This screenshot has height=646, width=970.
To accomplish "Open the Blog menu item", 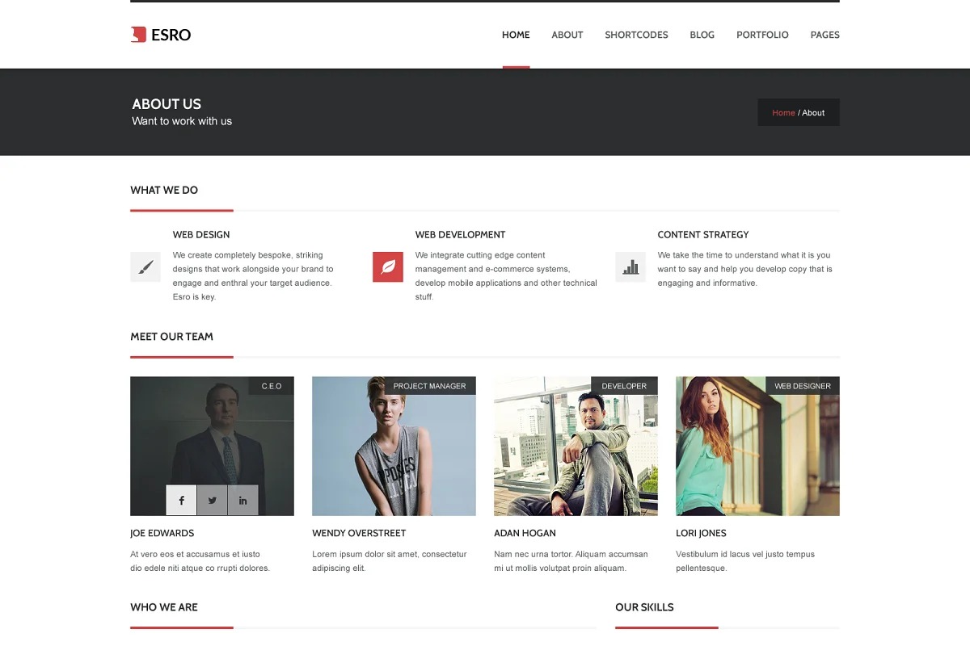I will (x=702, y=35).
